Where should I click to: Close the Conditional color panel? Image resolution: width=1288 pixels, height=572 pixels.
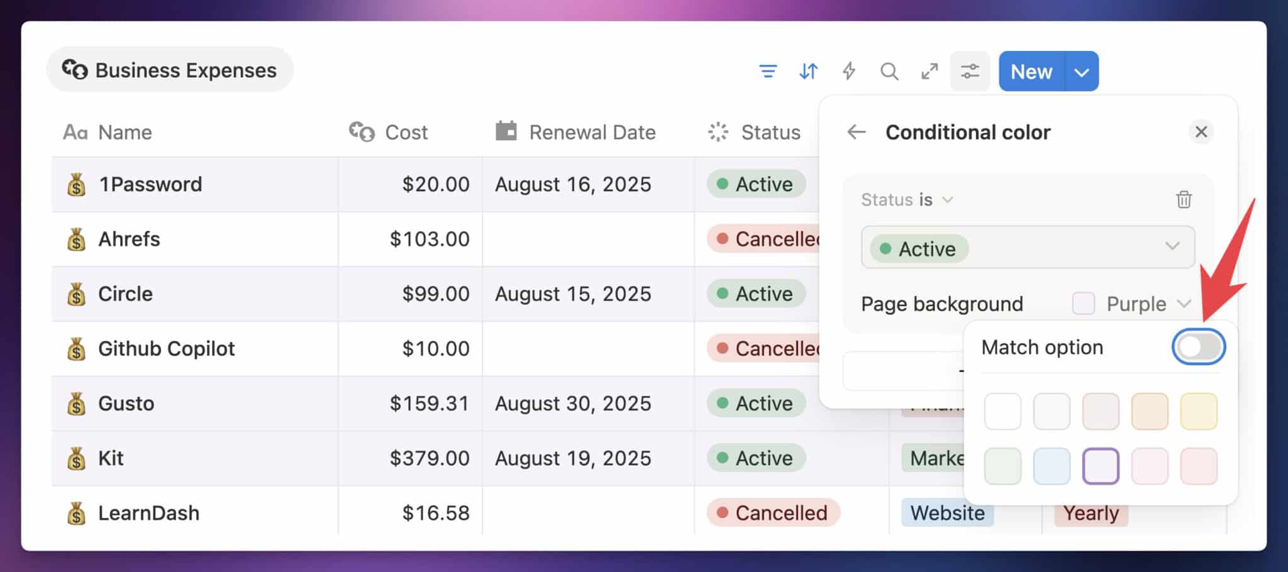tap(1201, 132)
